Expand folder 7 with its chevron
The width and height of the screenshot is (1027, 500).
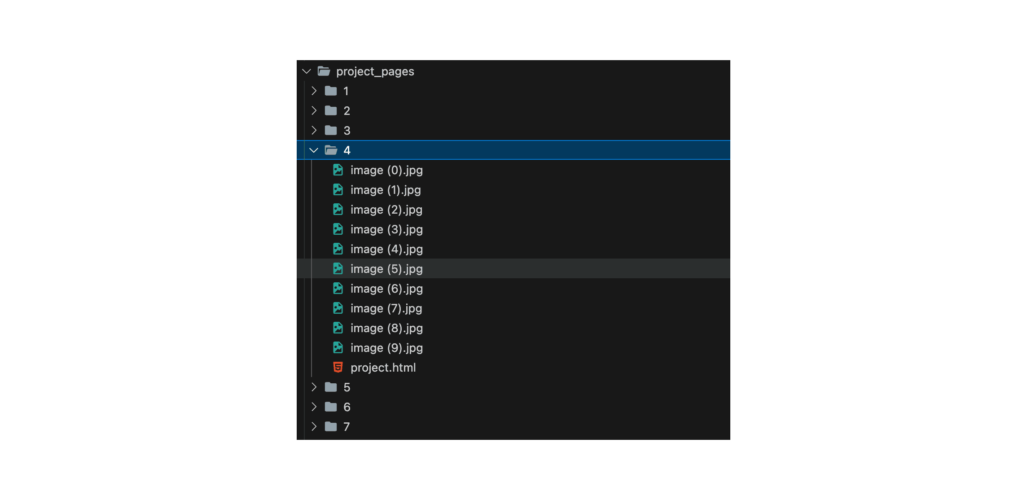click(314, 427)
